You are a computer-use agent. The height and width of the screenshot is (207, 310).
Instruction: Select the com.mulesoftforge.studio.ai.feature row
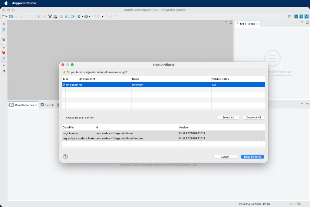pos(163,138)
